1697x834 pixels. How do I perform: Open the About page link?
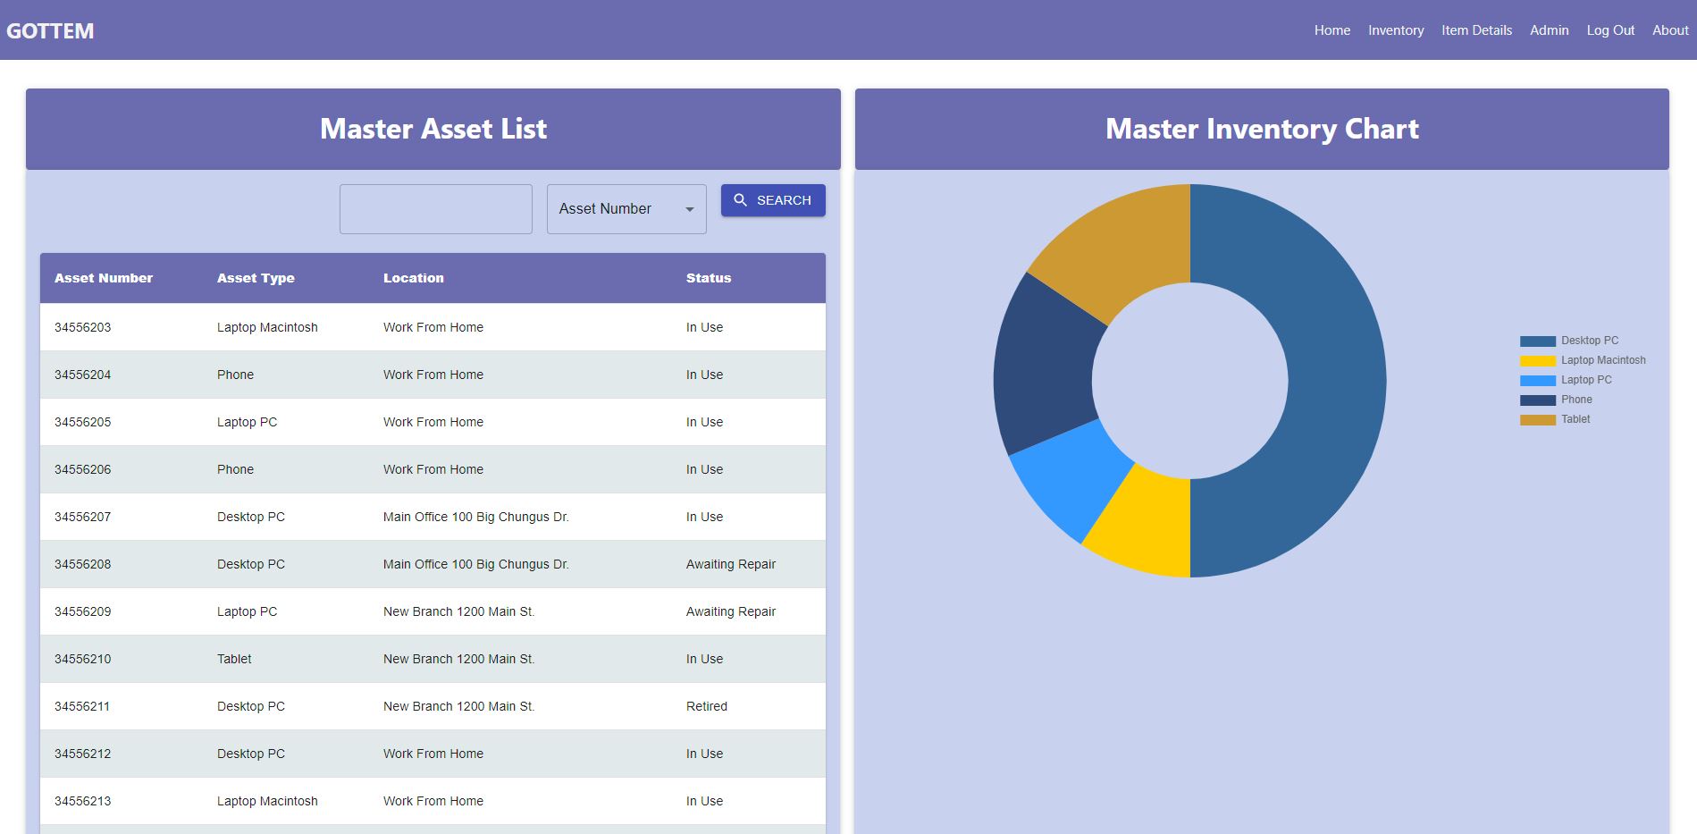point(1669,30)
